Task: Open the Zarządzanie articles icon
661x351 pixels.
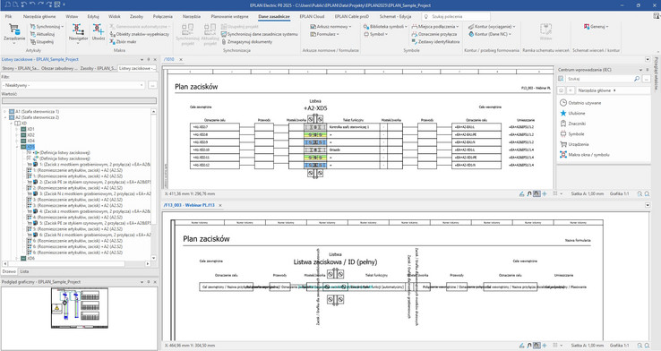Action: [x=14, y=33]
